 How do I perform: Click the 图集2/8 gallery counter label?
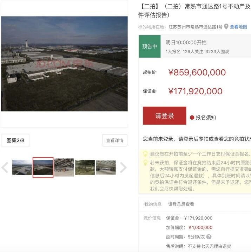[15, 140]
